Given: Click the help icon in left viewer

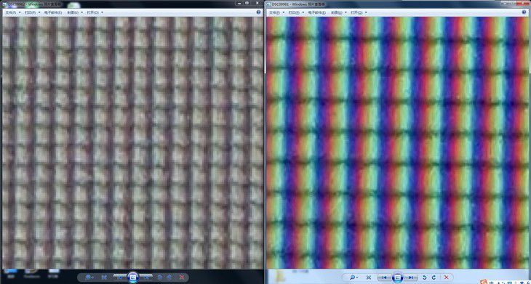Looking at the screenshot, I should pos(259,12).
